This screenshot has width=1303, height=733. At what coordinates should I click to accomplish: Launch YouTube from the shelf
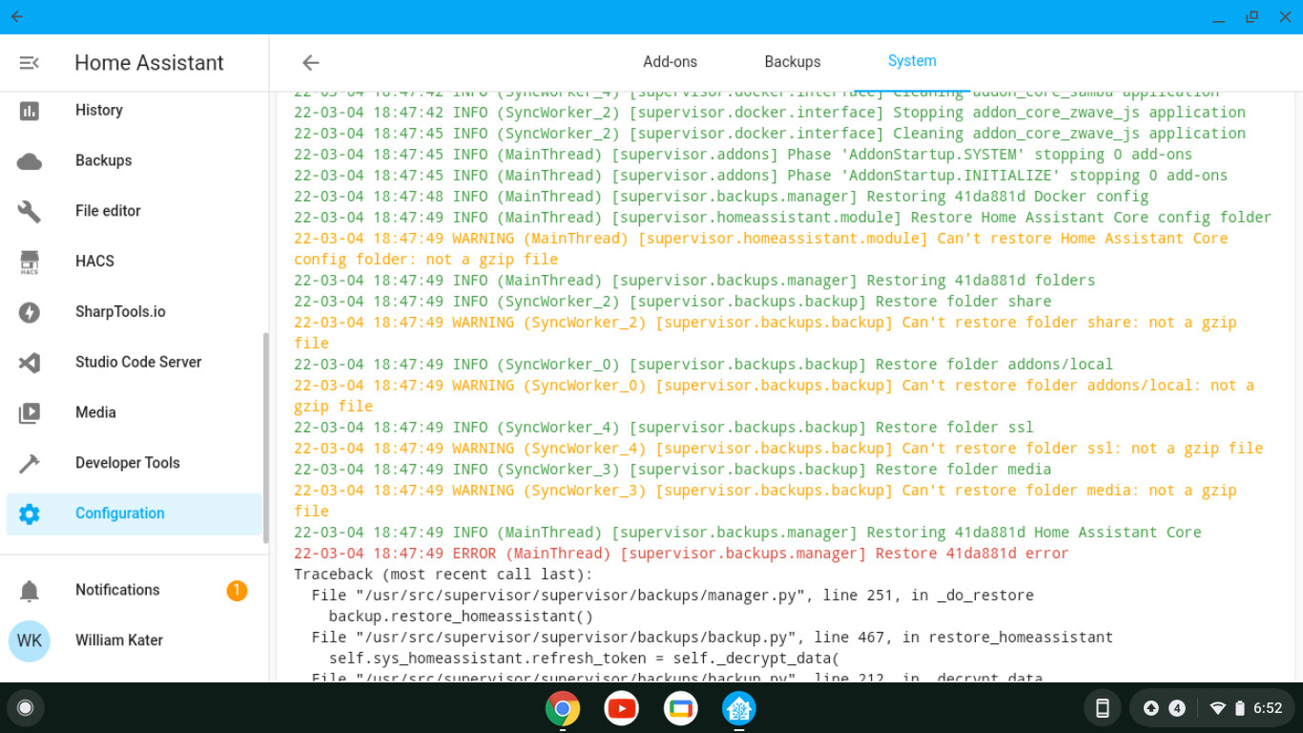(x=621, y=708)
